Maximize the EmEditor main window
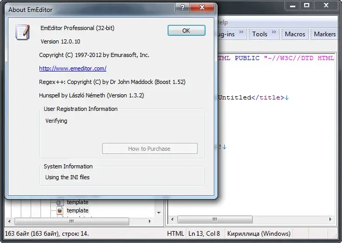 click(307, 6)
